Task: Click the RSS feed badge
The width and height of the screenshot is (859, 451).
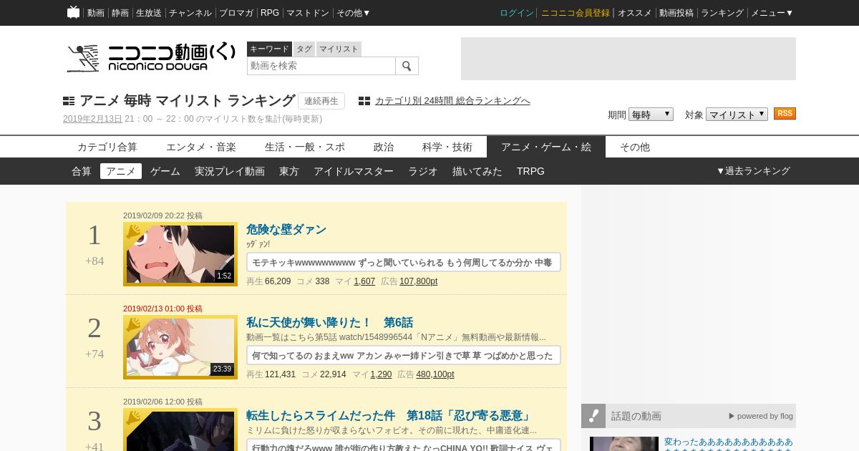Action: point(785,114)
